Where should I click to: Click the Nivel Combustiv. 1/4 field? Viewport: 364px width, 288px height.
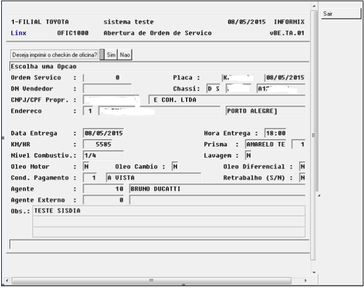click(103, 155)
